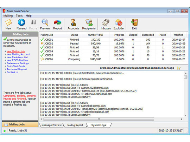Click the green checkmark of JOB005

click(x=42, y=55)
